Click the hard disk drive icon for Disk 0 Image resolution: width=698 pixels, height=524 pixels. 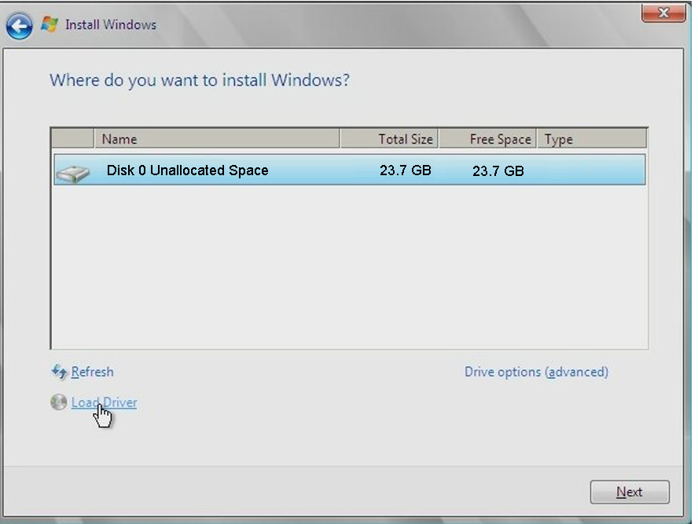point(73,173)
